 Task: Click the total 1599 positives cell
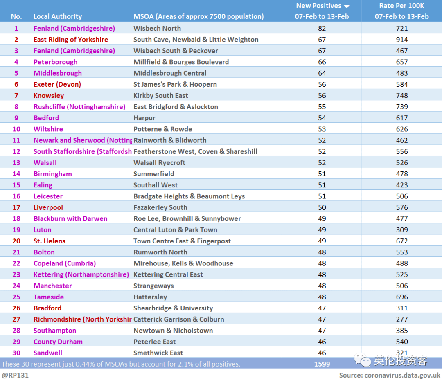[322, 364]
